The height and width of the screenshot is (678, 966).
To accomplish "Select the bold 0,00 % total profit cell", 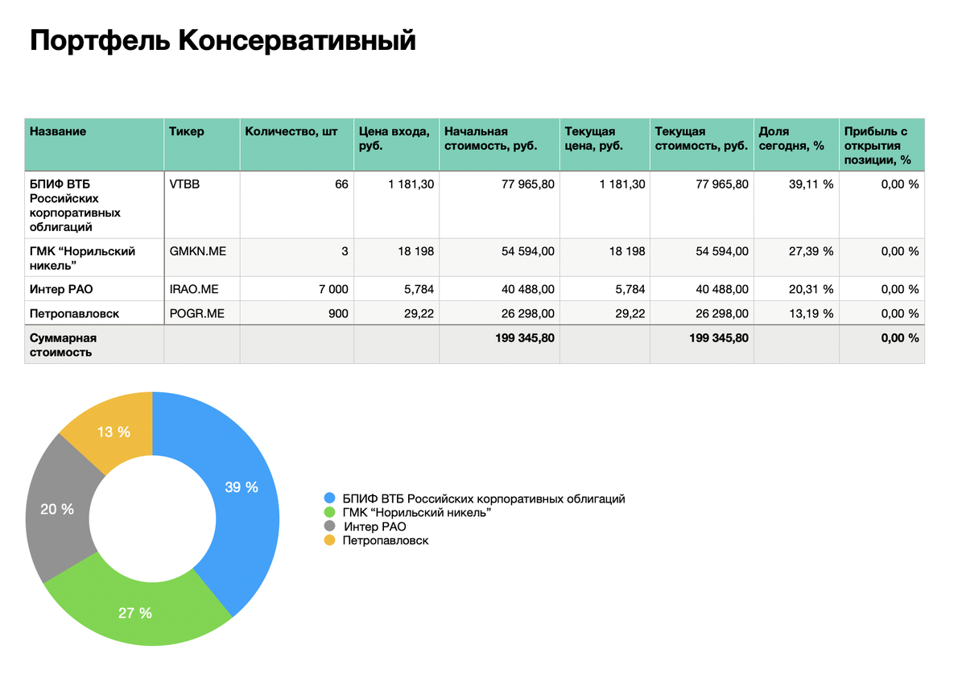I will [x=882, y=345].
